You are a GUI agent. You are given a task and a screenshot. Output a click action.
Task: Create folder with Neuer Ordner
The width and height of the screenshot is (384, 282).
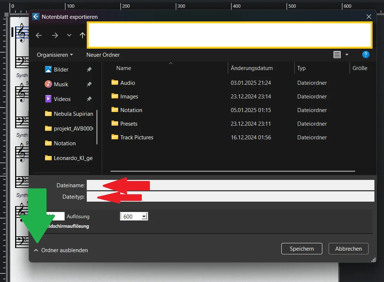tap(103, 55)
